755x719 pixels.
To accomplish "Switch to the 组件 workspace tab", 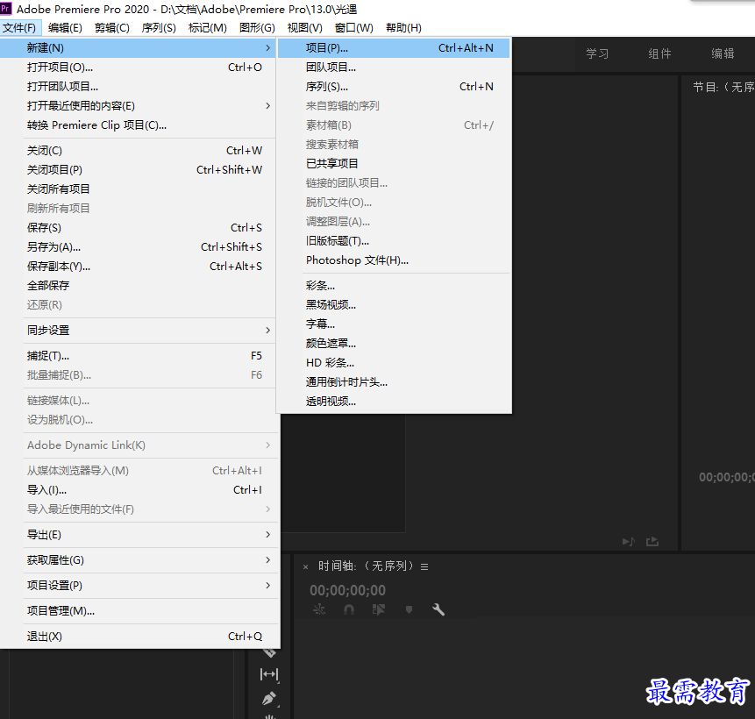I will 659,53.
